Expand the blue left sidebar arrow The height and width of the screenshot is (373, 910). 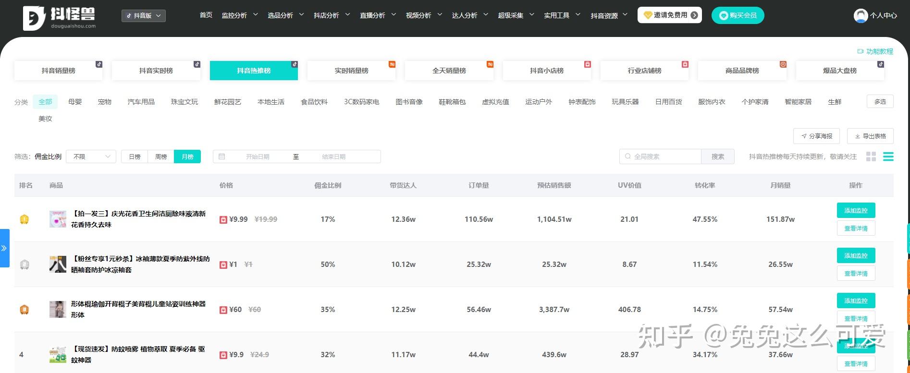(x=4, y=248)
